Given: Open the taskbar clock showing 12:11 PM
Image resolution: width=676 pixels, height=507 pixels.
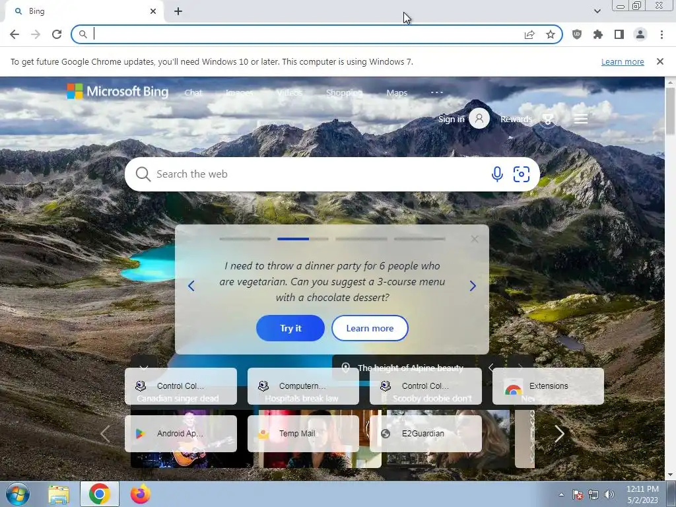Looking at the screenshot, I should tap(642, 494).
